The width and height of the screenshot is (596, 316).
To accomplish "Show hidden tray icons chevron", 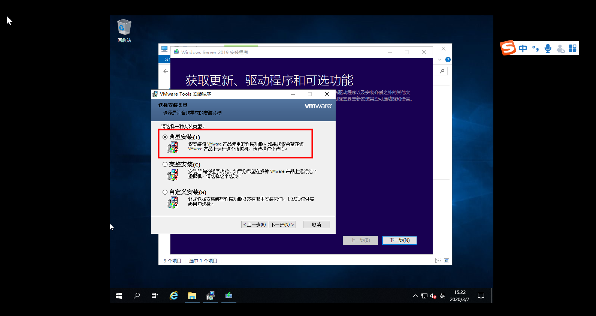I will [415, 296].
